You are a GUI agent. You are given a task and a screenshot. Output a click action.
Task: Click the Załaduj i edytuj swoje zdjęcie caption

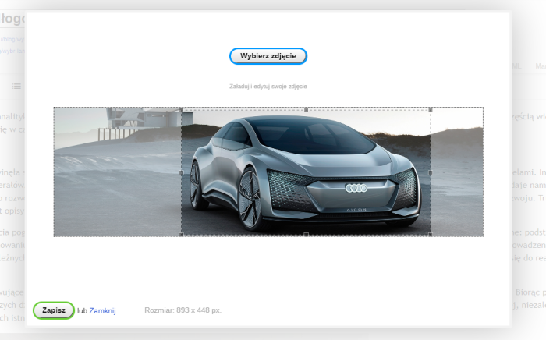tap(268, 86)
